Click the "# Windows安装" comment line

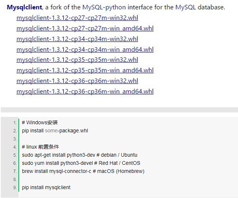pos(39,122)
